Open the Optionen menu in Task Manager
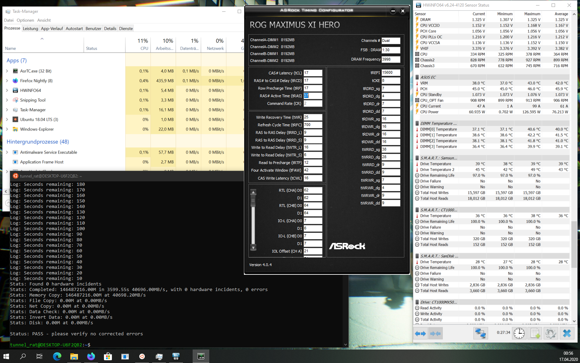Viewport: 580px width, 363px height. pos(25,20)
